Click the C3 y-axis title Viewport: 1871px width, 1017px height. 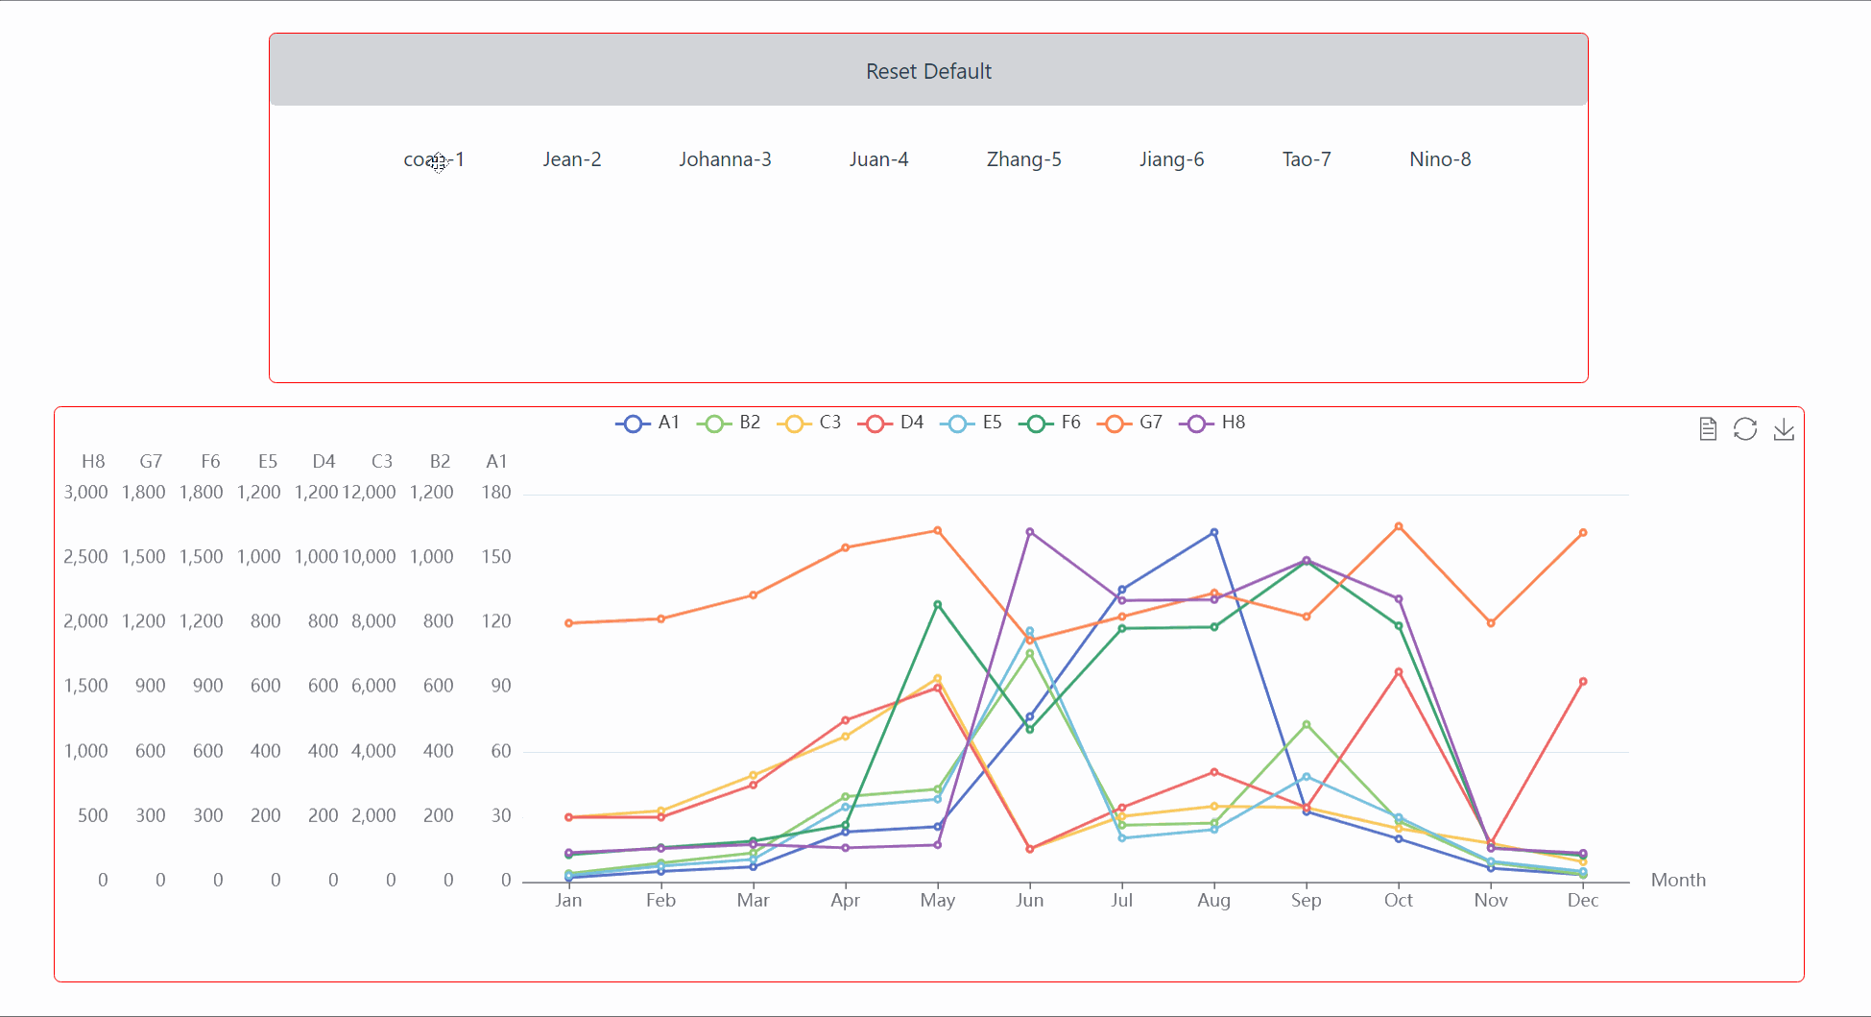[x=382, y=461]
